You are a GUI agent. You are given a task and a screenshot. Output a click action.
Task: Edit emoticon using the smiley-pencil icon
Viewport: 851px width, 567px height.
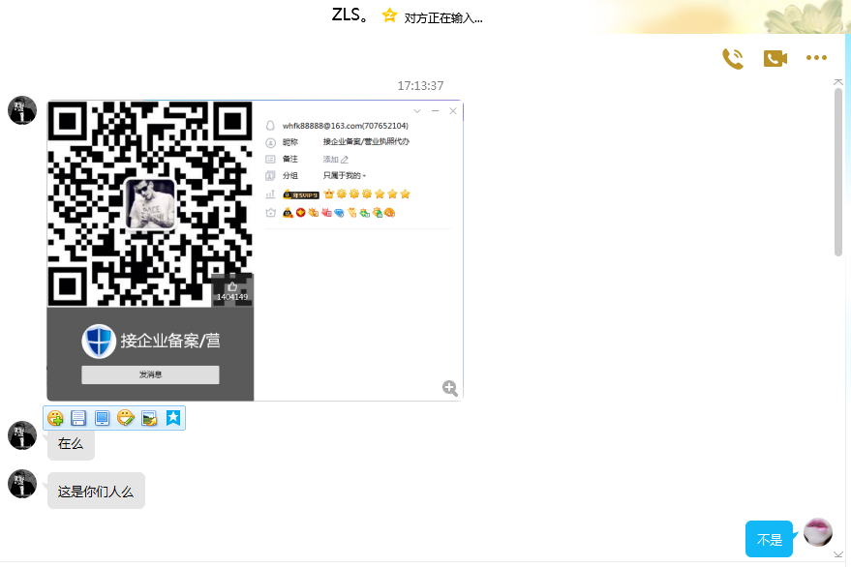pyautogui.click(x=125, y=418)
